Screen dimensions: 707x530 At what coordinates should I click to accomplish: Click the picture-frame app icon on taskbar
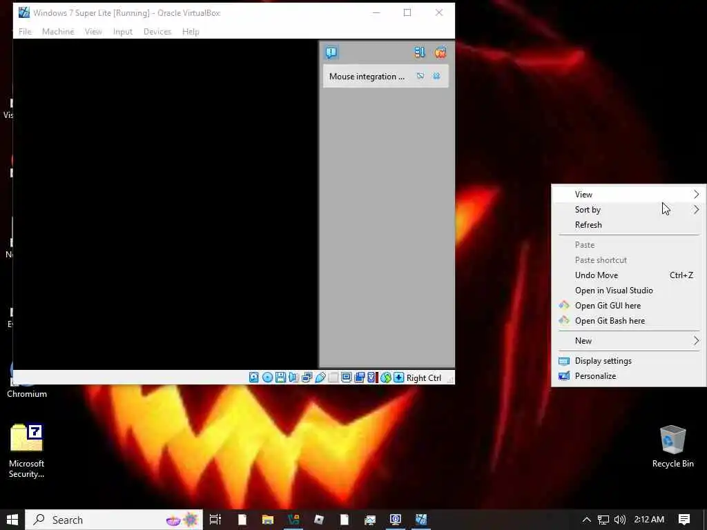click(x=370, y=520)
